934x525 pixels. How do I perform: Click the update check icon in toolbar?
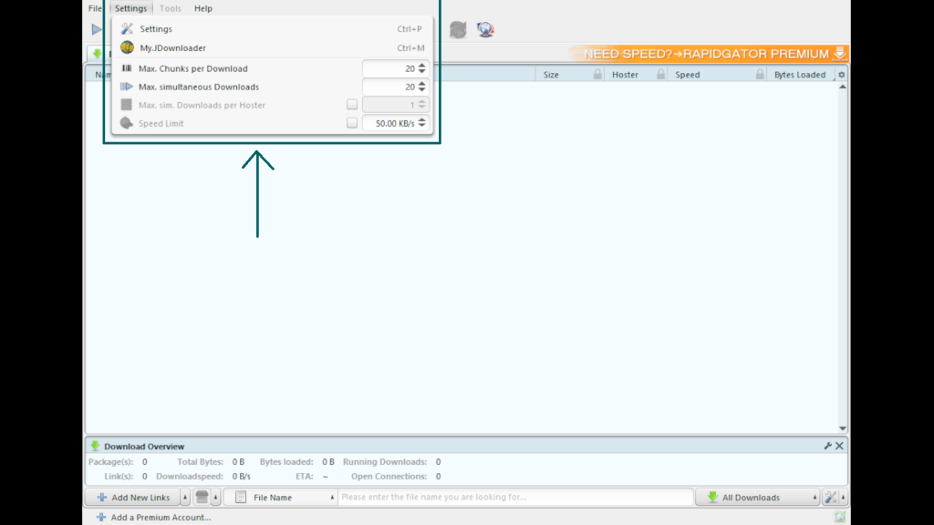(x=458, y=30)
